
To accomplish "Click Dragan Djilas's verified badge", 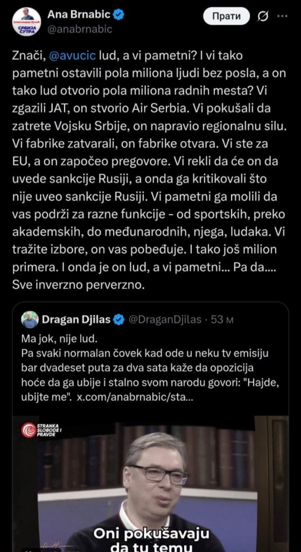I will coord(119,320).
